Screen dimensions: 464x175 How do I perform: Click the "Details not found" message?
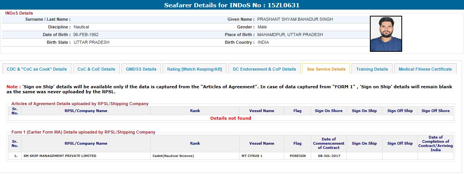230,118
